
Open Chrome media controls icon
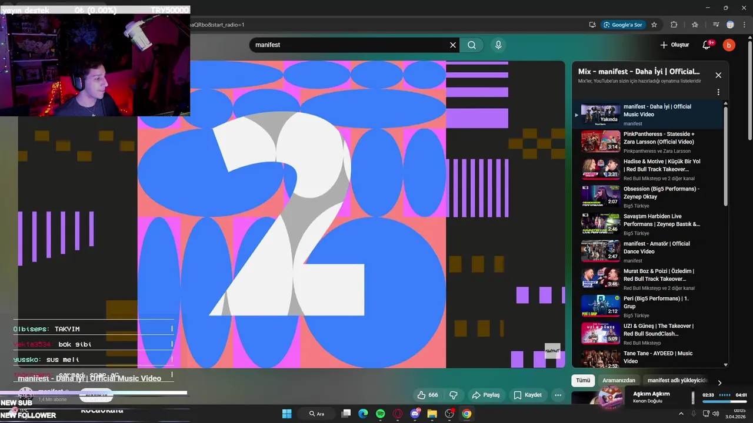716,25
